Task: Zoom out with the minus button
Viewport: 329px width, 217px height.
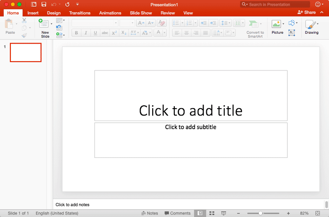Action: coord(238,213)
